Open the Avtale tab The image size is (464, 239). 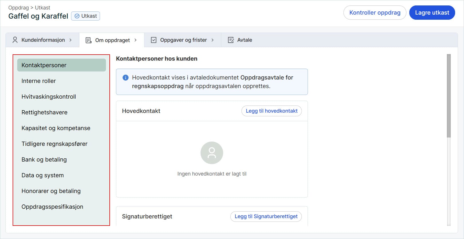pos(244,40)
